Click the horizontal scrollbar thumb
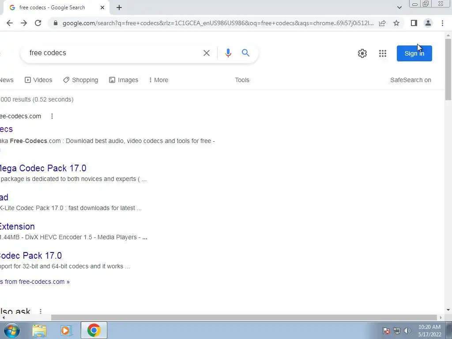This screenshot has height=339, width=452. [244, 318]
